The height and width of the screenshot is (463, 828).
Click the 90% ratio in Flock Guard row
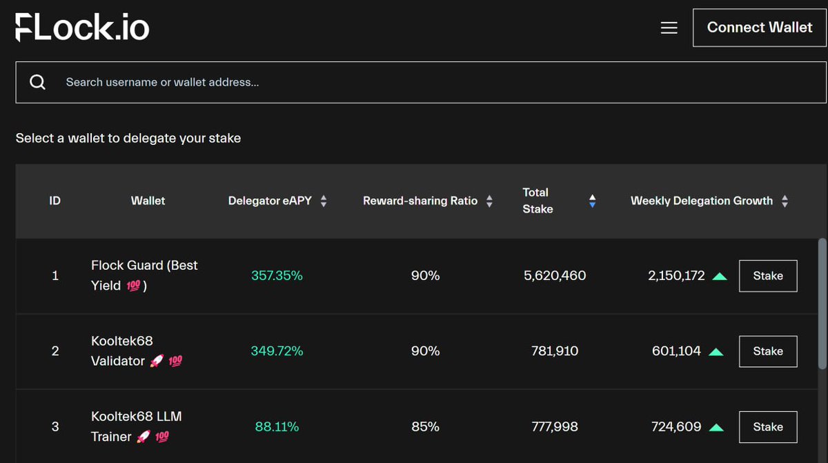pyautogui.click(x=425, y=276)
